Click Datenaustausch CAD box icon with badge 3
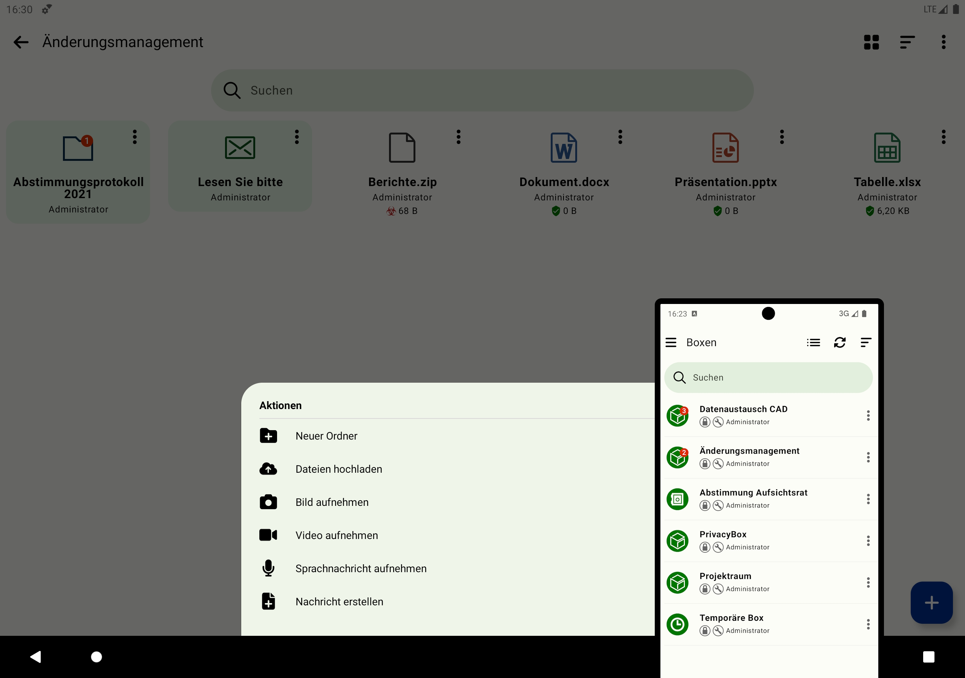The width and height of the screenshot is (965, 678). pyautogui.click(x=677, y=416)
